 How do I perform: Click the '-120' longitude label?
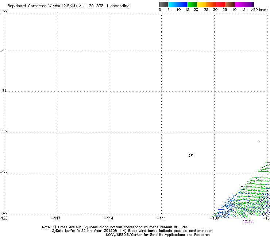4,218
